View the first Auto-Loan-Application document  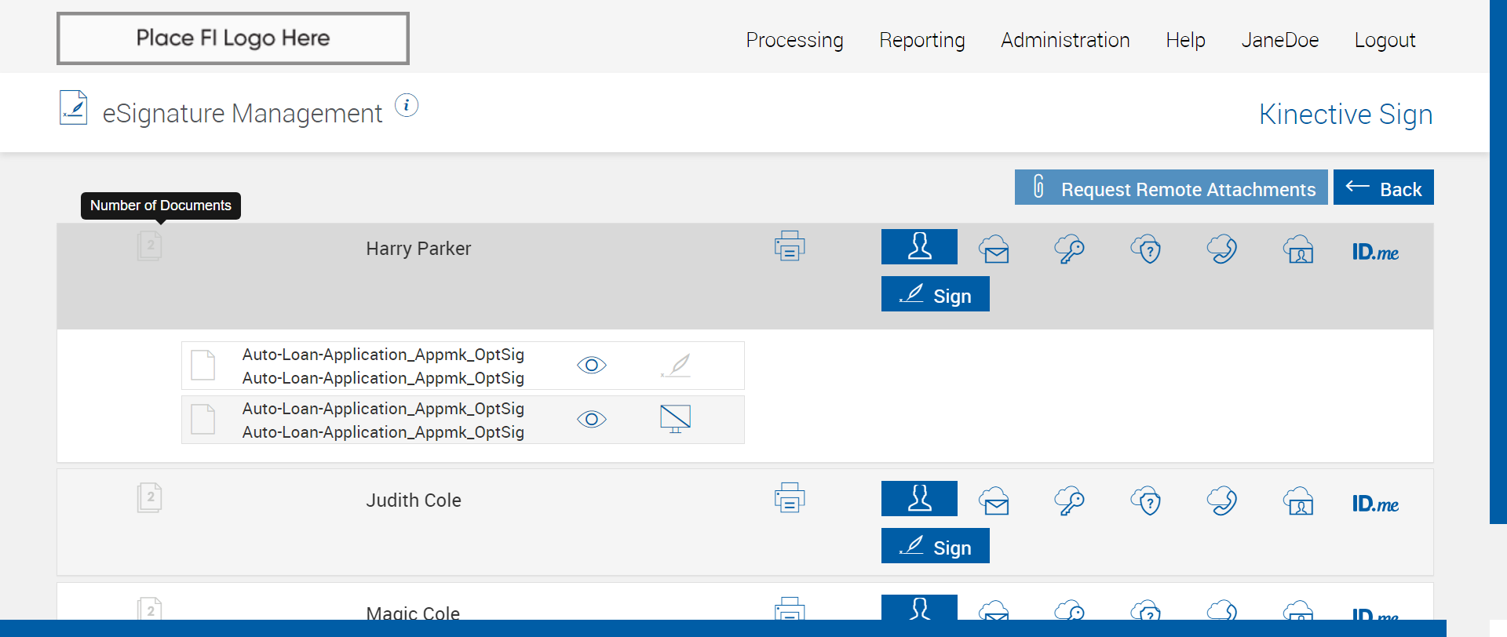[592, 366]
